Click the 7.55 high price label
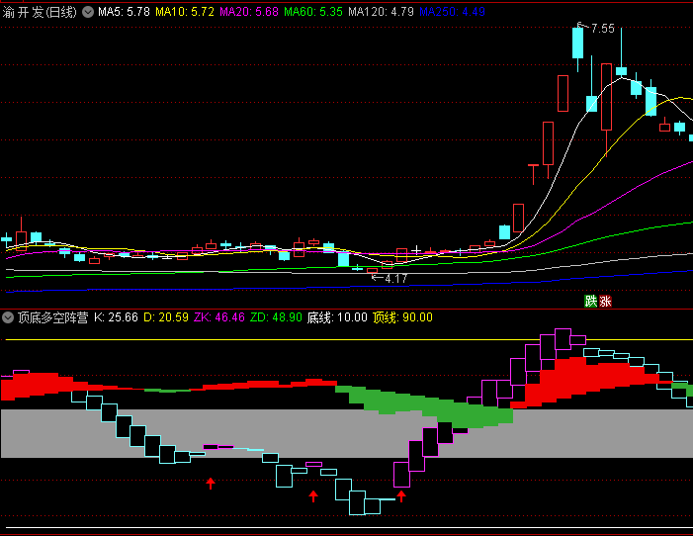693x536 pixels. pos(603,29)
